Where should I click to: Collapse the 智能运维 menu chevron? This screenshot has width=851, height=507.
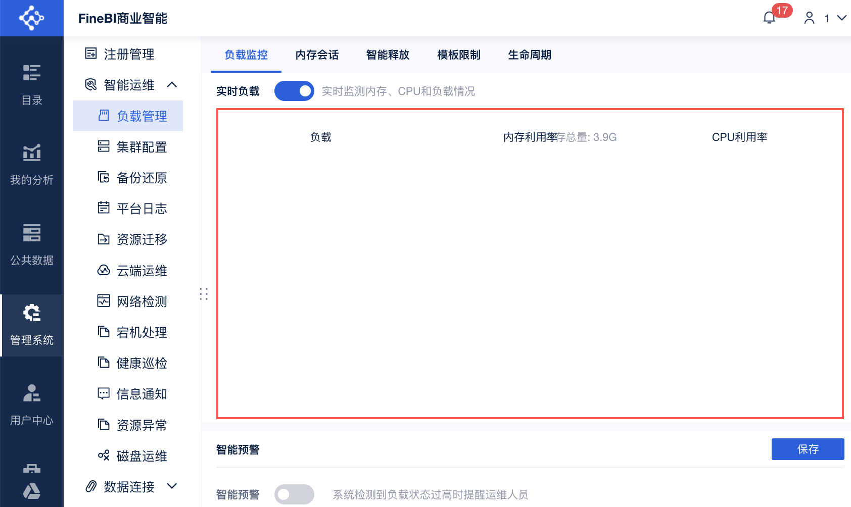[x=172, y=84]
